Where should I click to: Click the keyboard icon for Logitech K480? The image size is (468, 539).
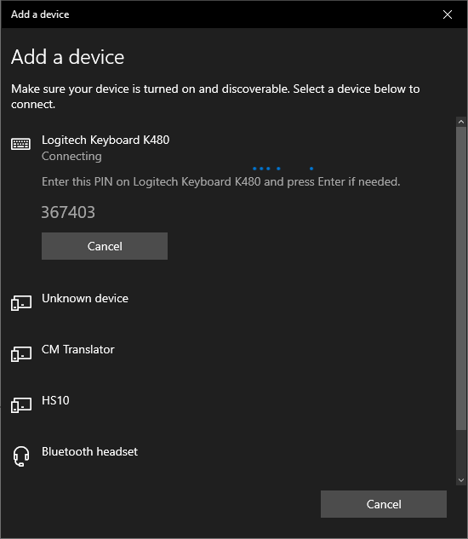coord(21,144)
